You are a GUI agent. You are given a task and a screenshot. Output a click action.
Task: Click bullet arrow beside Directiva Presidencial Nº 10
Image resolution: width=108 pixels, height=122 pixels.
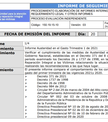[26, 107]
